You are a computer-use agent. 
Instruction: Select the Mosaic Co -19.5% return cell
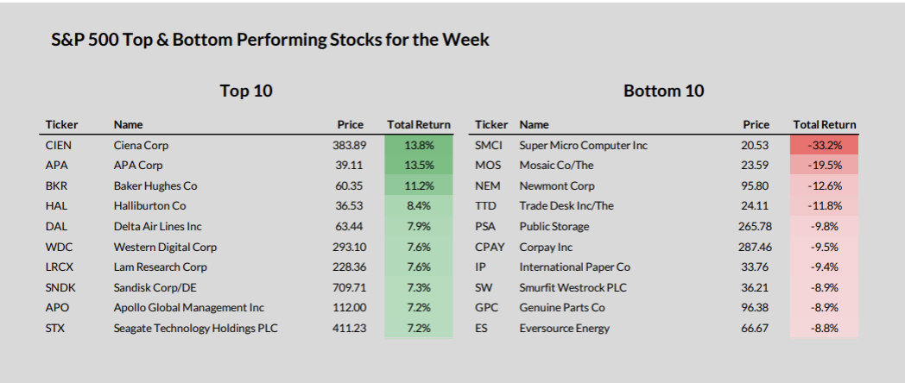[x=824, y=165]
